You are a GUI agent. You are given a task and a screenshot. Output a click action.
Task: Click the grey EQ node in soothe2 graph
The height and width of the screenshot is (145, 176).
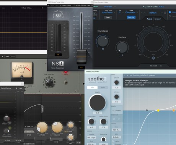pos(147,110)
